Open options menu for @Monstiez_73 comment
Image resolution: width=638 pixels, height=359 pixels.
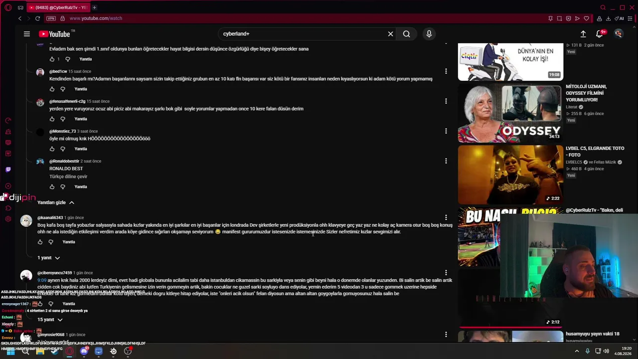(x=446, y=131)
